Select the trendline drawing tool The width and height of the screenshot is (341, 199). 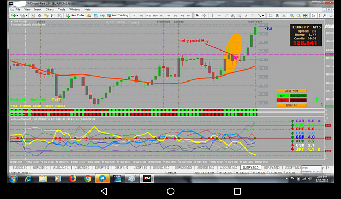click(226, 15)
